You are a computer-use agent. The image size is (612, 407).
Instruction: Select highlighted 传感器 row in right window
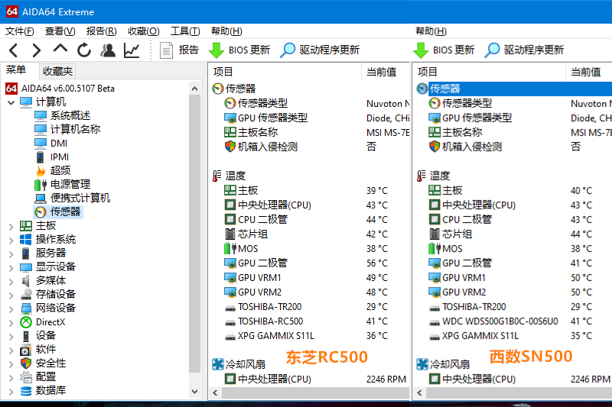(x=519, y=89)
